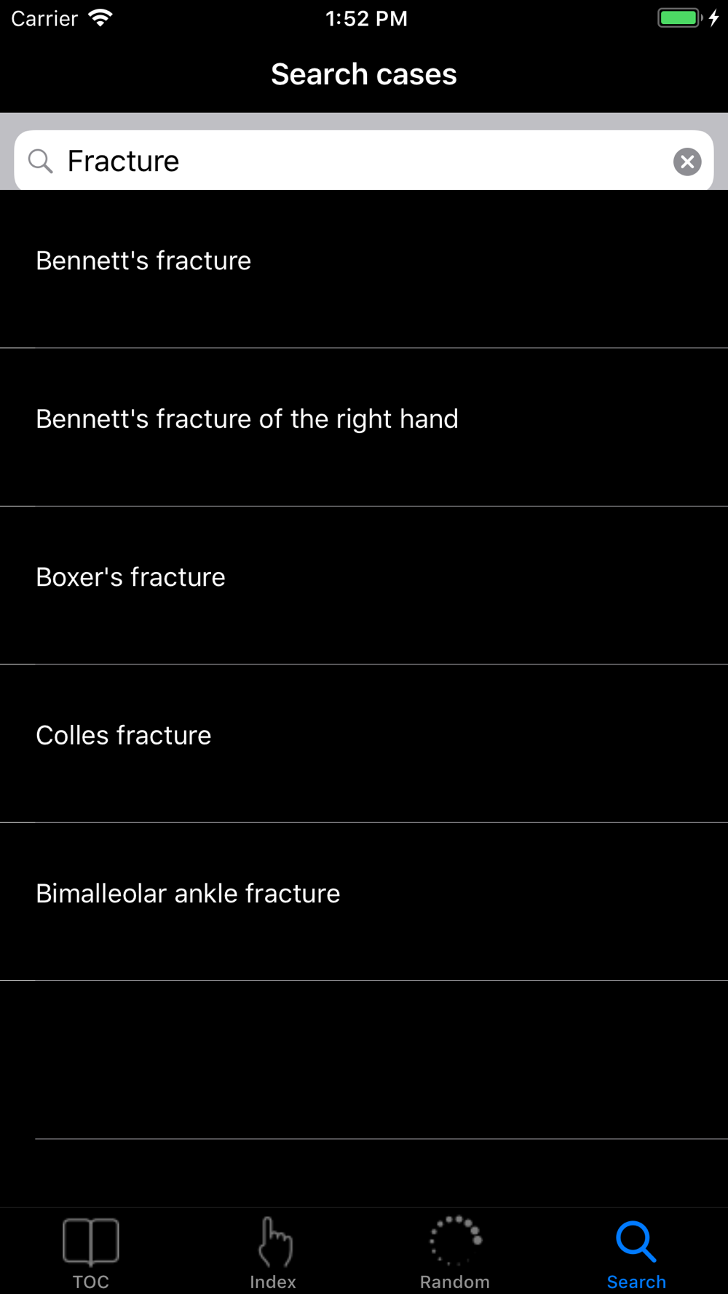Tap the magnifying glass in search bar
Image resolution: width=728 pixels, height=1294 pixels.
point(41,161)
